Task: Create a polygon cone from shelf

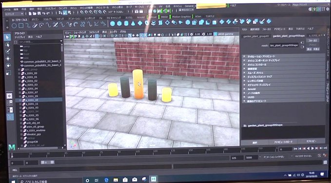Action: pyautogui.click(x=133, y=23)
